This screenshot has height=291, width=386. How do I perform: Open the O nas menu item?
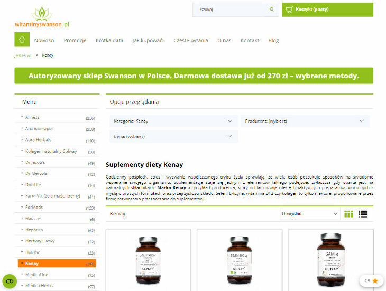pyautogui.click(x=224, y=40)
